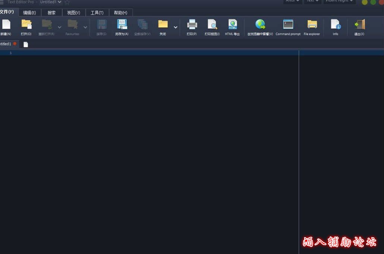Screen dimensions: 384x254
Task: Click the view in browser globe icon
Action: point(260,25)
